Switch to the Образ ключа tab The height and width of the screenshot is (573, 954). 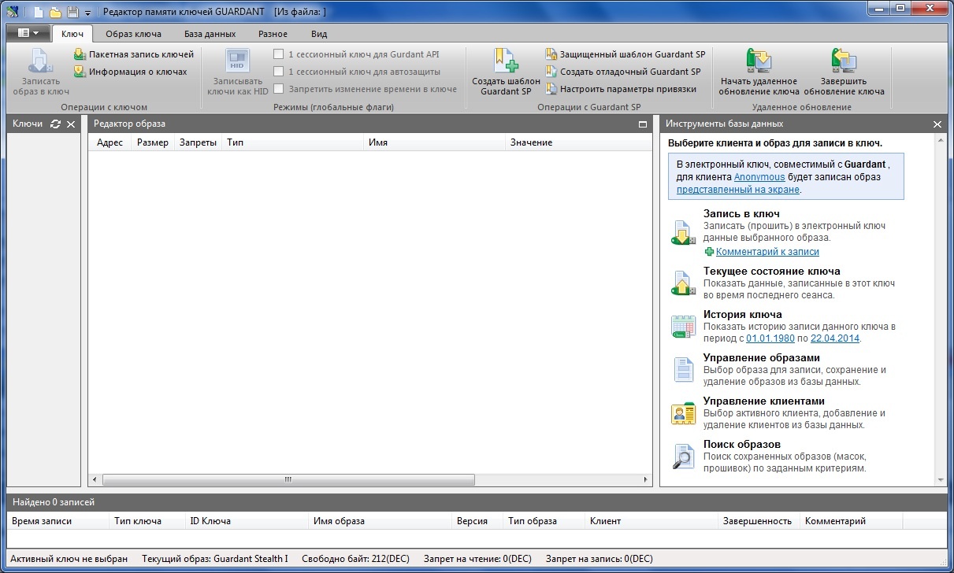tap(133, 34)
